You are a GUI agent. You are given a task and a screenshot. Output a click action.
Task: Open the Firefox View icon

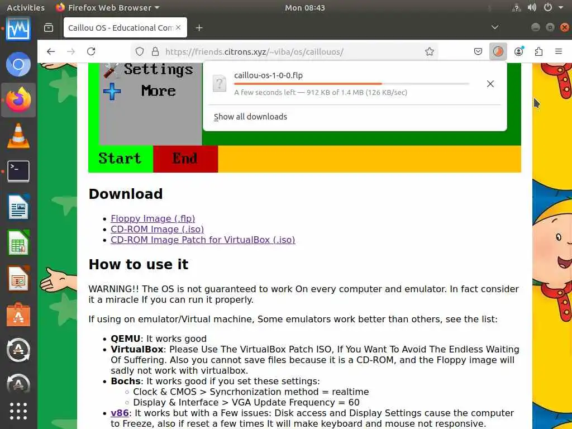[x=49, y=28]
